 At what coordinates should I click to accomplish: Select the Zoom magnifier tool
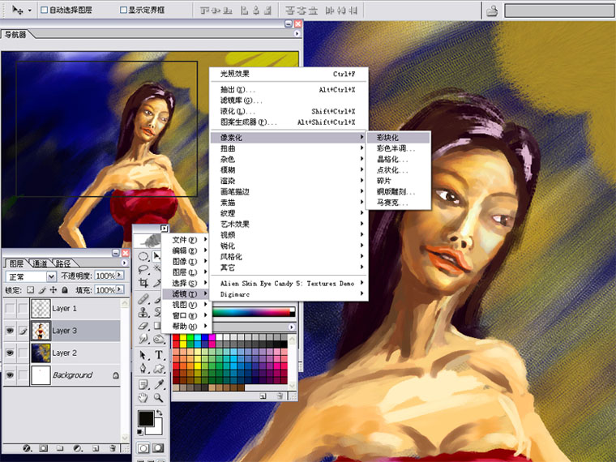pyautogui.click(x=158, y=398)
